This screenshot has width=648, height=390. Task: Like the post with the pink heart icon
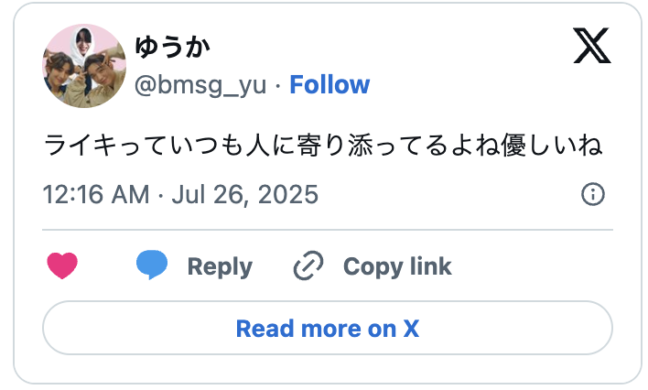[x=62, y=266]
